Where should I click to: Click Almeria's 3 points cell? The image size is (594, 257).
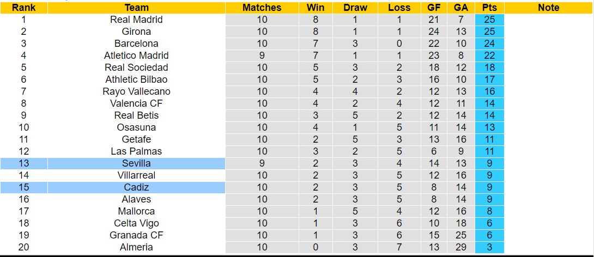point(489,247)
